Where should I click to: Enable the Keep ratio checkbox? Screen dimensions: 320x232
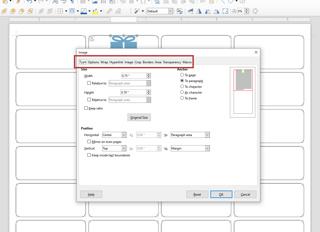click(x=86, y=108)
